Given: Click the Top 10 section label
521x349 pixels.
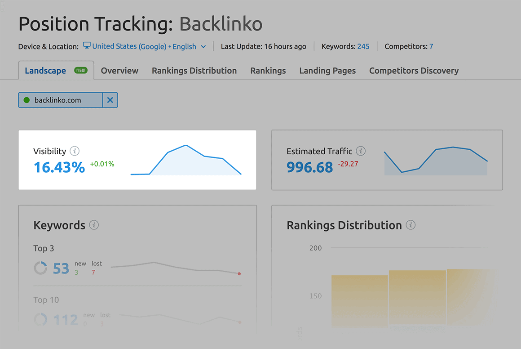Looking at the screenshot, I should 46,300.
